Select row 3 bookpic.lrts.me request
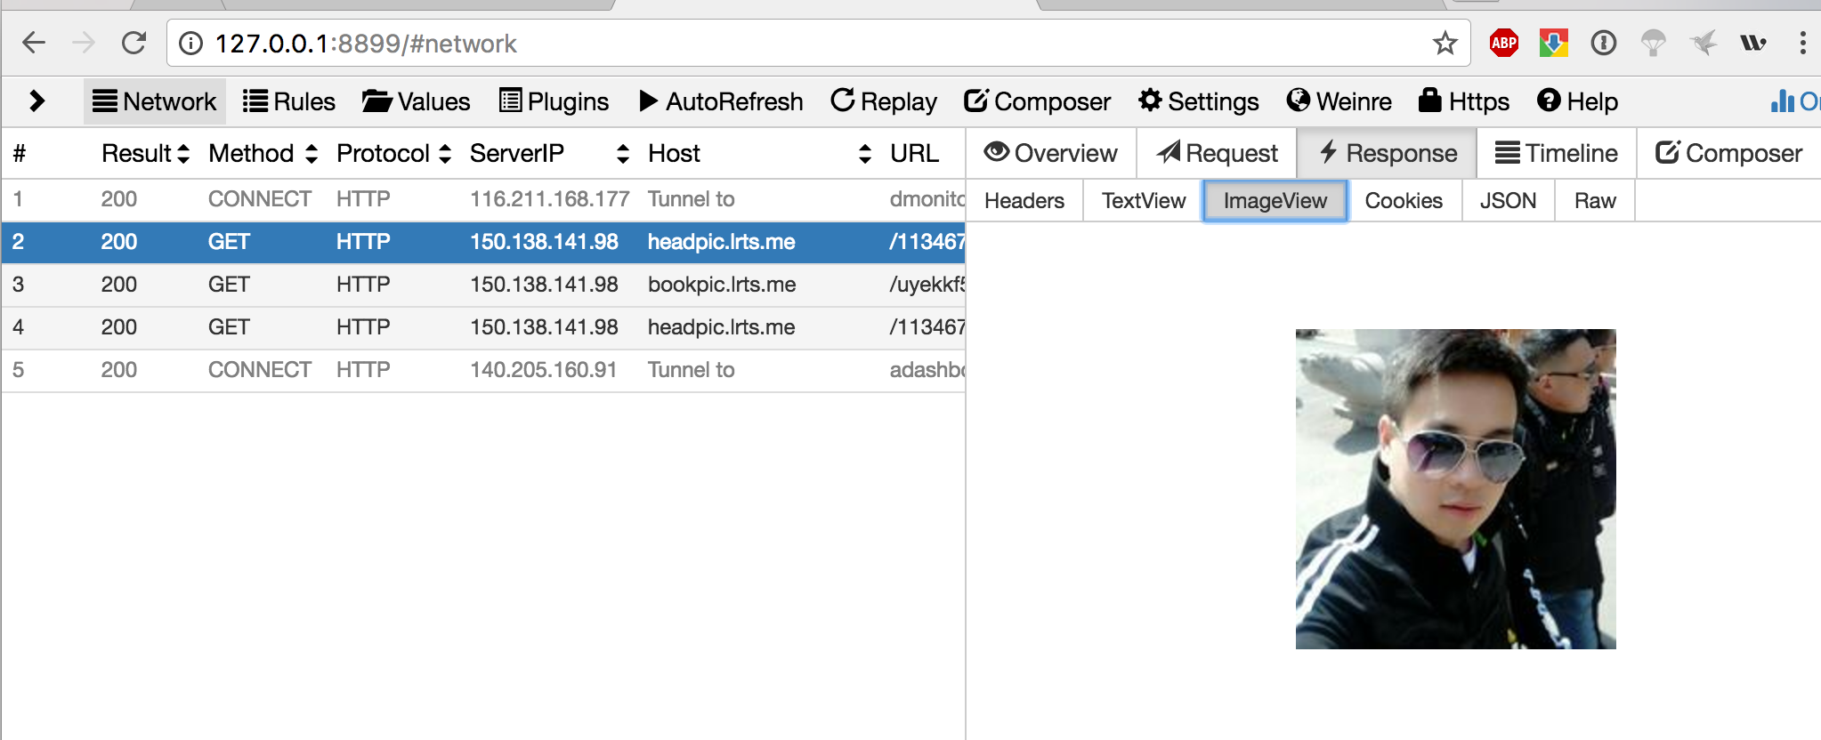The height and width of the screenshot is (740, 1821). tap(483, 285)
